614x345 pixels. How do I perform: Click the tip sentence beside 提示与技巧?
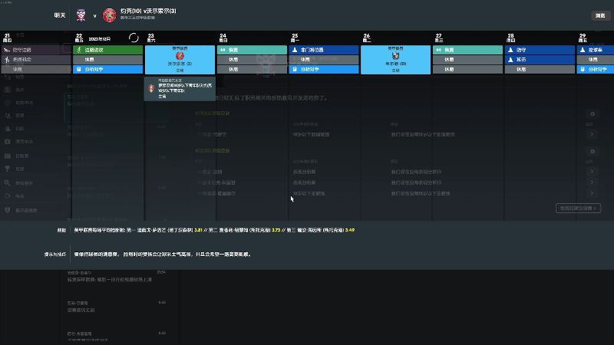point(163,255)
